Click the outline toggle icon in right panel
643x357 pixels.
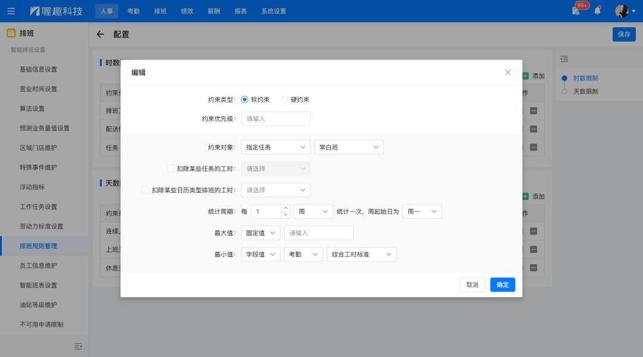(x=564, y=59)
